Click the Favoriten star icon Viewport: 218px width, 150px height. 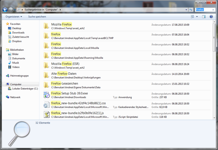tap(8, 24)
